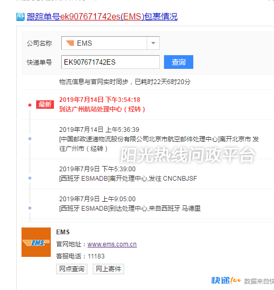Select the red timeline dot for latest update
Screen dimensions: 274x290
[30, 105]
